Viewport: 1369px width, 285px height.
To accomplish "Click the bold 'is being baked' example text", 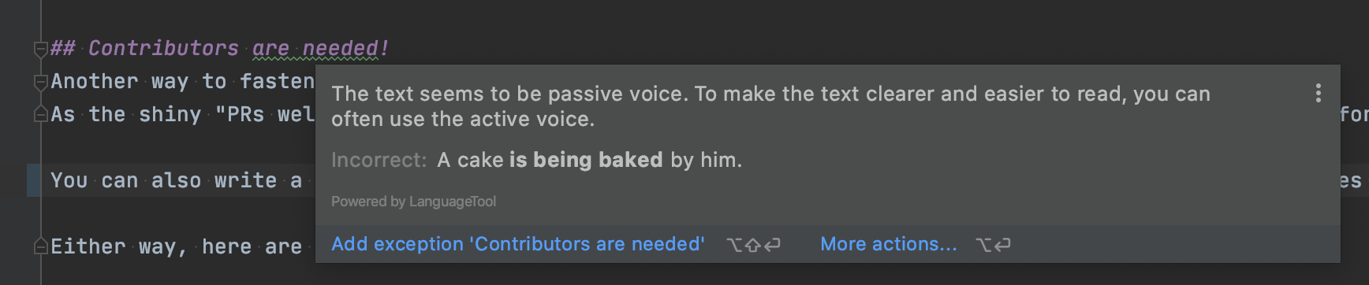I will tap(586, 160).
